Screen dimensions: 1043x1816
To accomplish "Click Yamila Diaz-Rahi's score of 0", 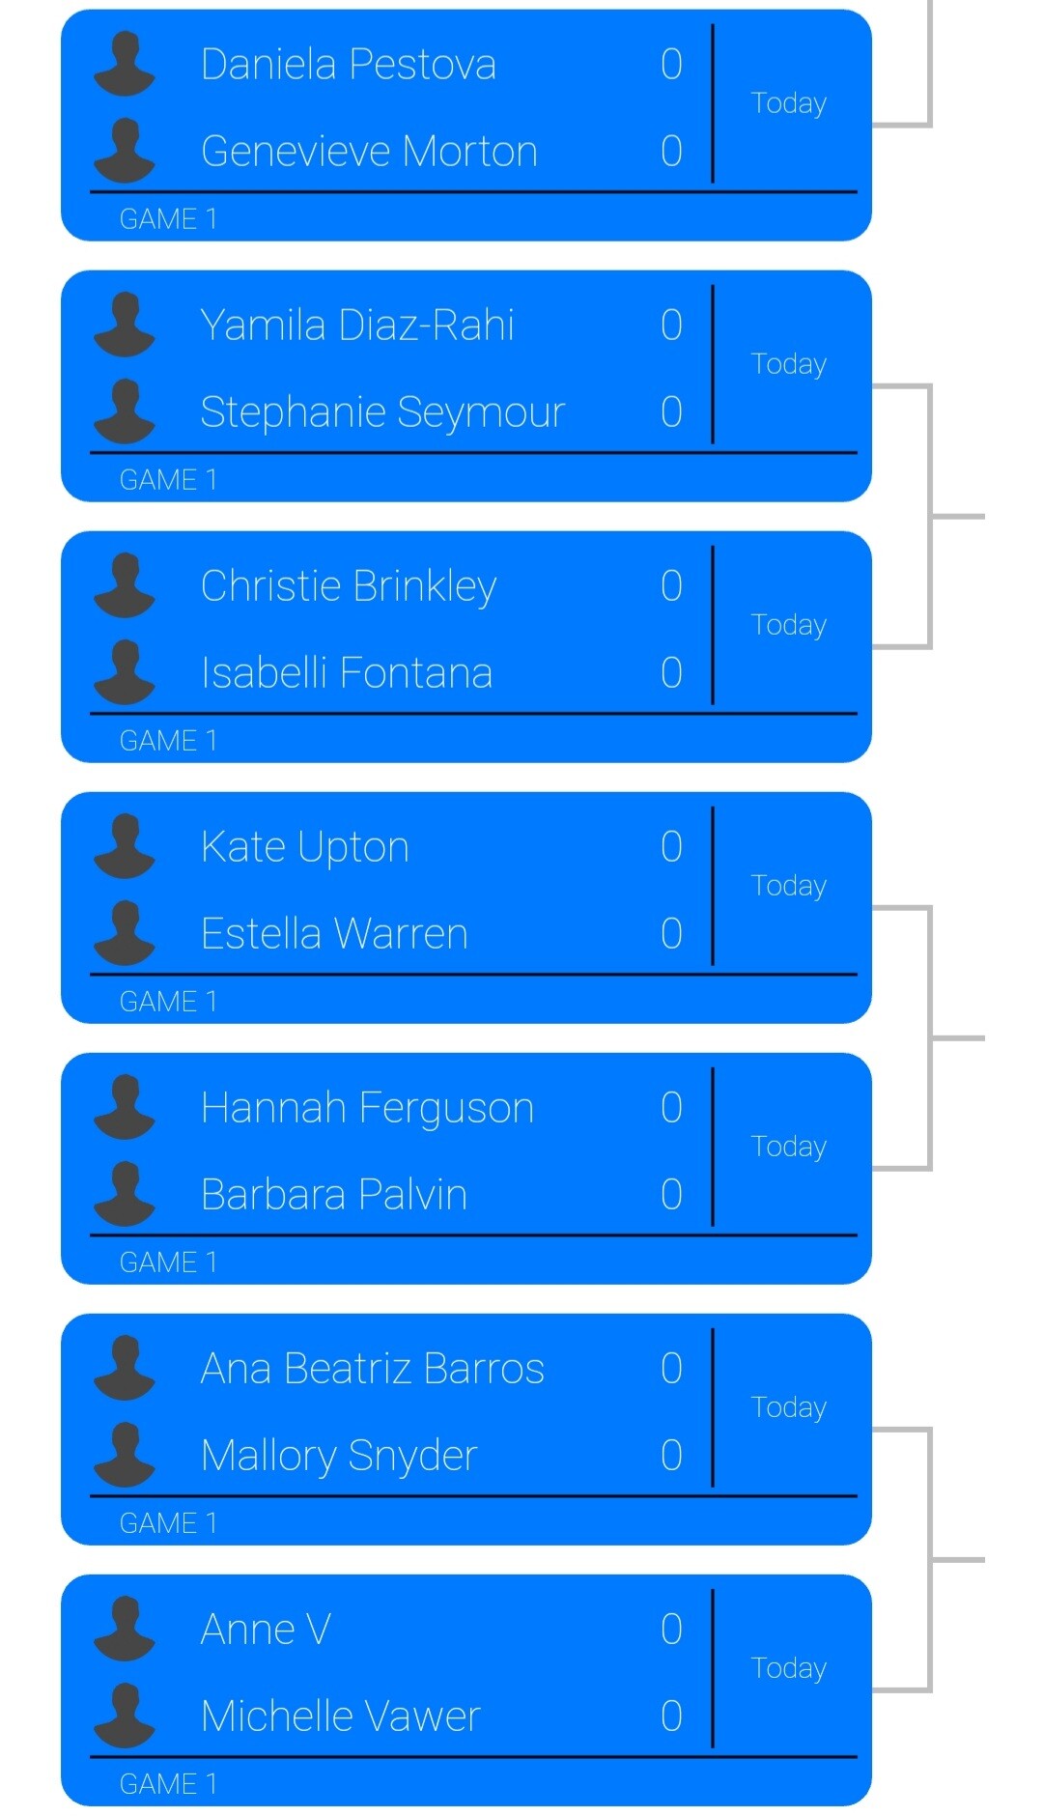I will 671,326.
